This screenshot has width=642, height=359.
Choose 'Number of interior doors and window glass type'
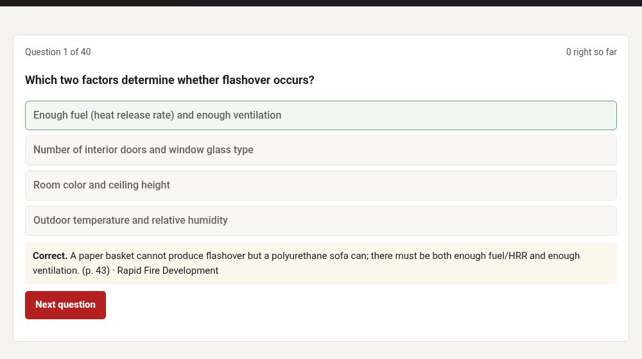pyautogui.click(x=320, y=151)
